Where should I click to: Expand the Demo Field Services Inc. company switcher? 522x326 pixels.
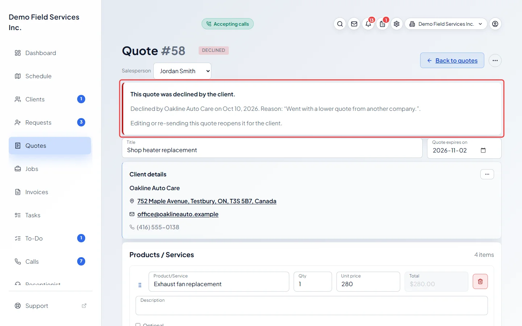point(446,24)
